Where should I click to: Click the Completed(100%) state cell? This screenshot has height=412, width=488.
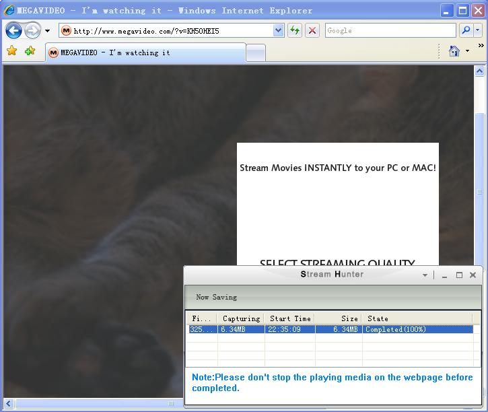(418, 329)
